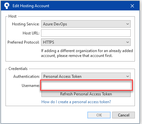142x124 pixels.
Task: Confirm with the OK button
Action: point(99,115)
